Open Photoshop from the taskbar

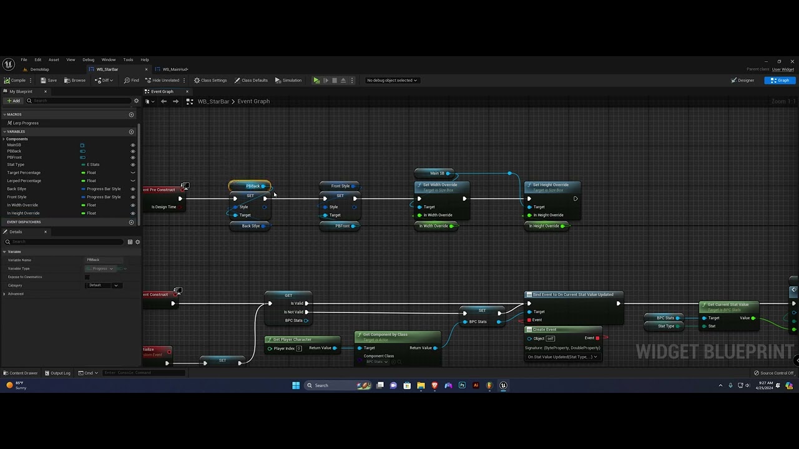point(462,385)
